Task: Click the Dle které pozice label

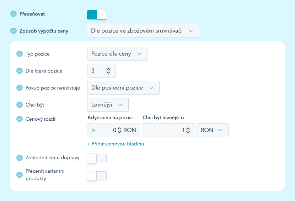Action: point(44,71)
